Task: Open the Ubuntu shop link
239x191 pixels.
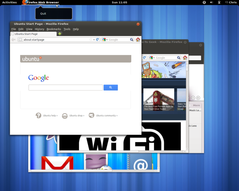Action: tap(77, 116)
